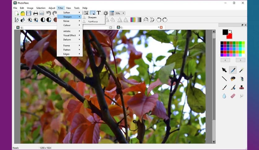259x150 pixels.
Task: Expand the Soften submenu
Action: (70, 13)
